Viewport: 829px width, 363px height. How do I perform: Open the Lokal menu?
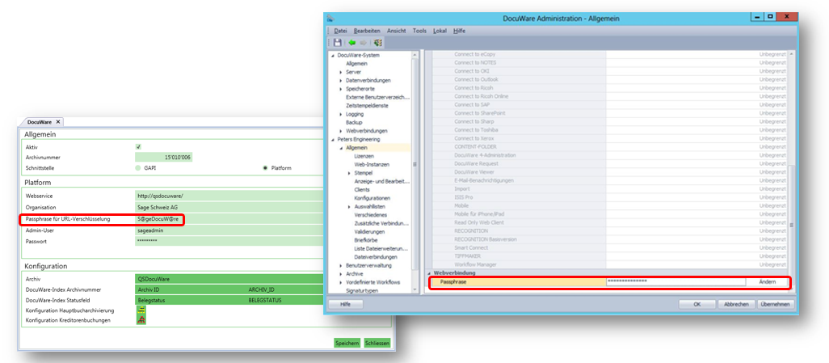440,31
